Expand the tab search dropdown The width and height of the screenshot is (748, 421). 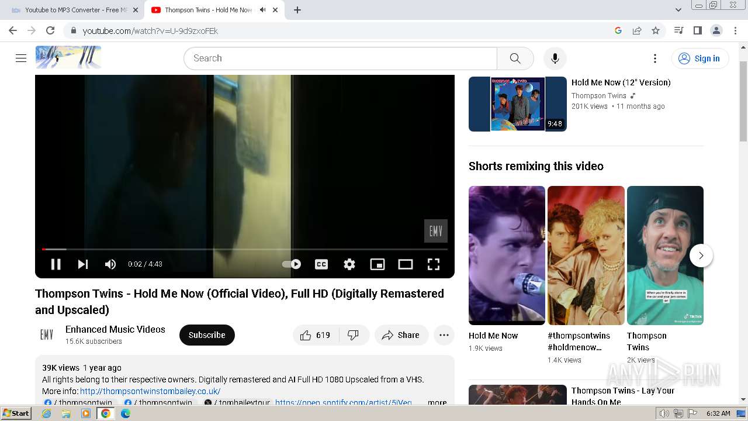tap(678, 10)
